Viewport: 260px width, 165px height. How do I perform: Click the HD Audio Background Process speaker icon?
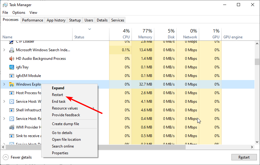point(11,59)
